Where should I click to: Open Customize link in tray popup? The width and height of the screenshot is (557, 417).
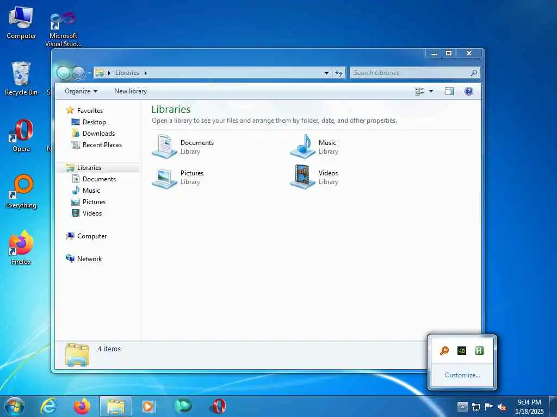coord(462,375)
